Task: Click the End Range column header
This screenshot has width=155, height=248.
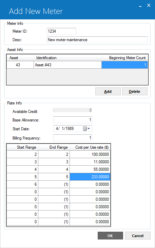Action: click(x=54, y=147)
